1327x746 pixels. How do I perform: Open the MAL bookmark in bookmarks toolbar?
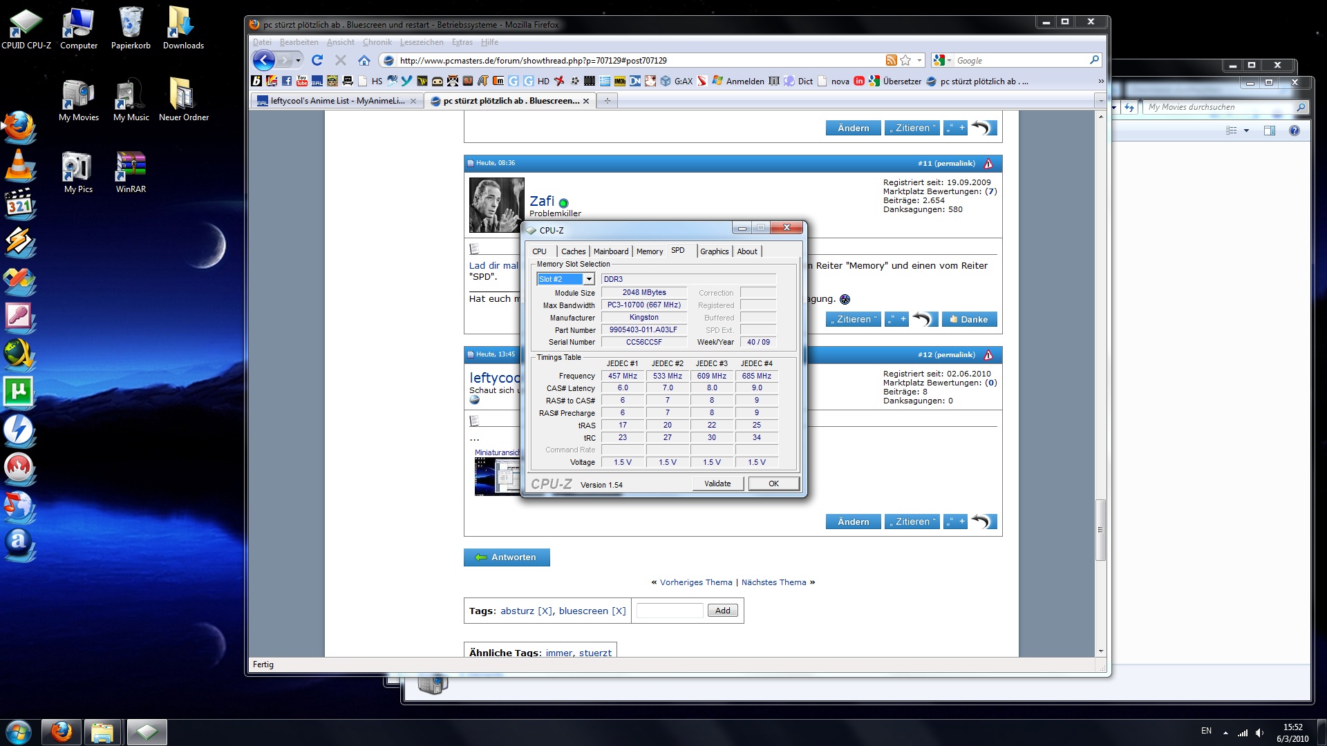[317, 81]
